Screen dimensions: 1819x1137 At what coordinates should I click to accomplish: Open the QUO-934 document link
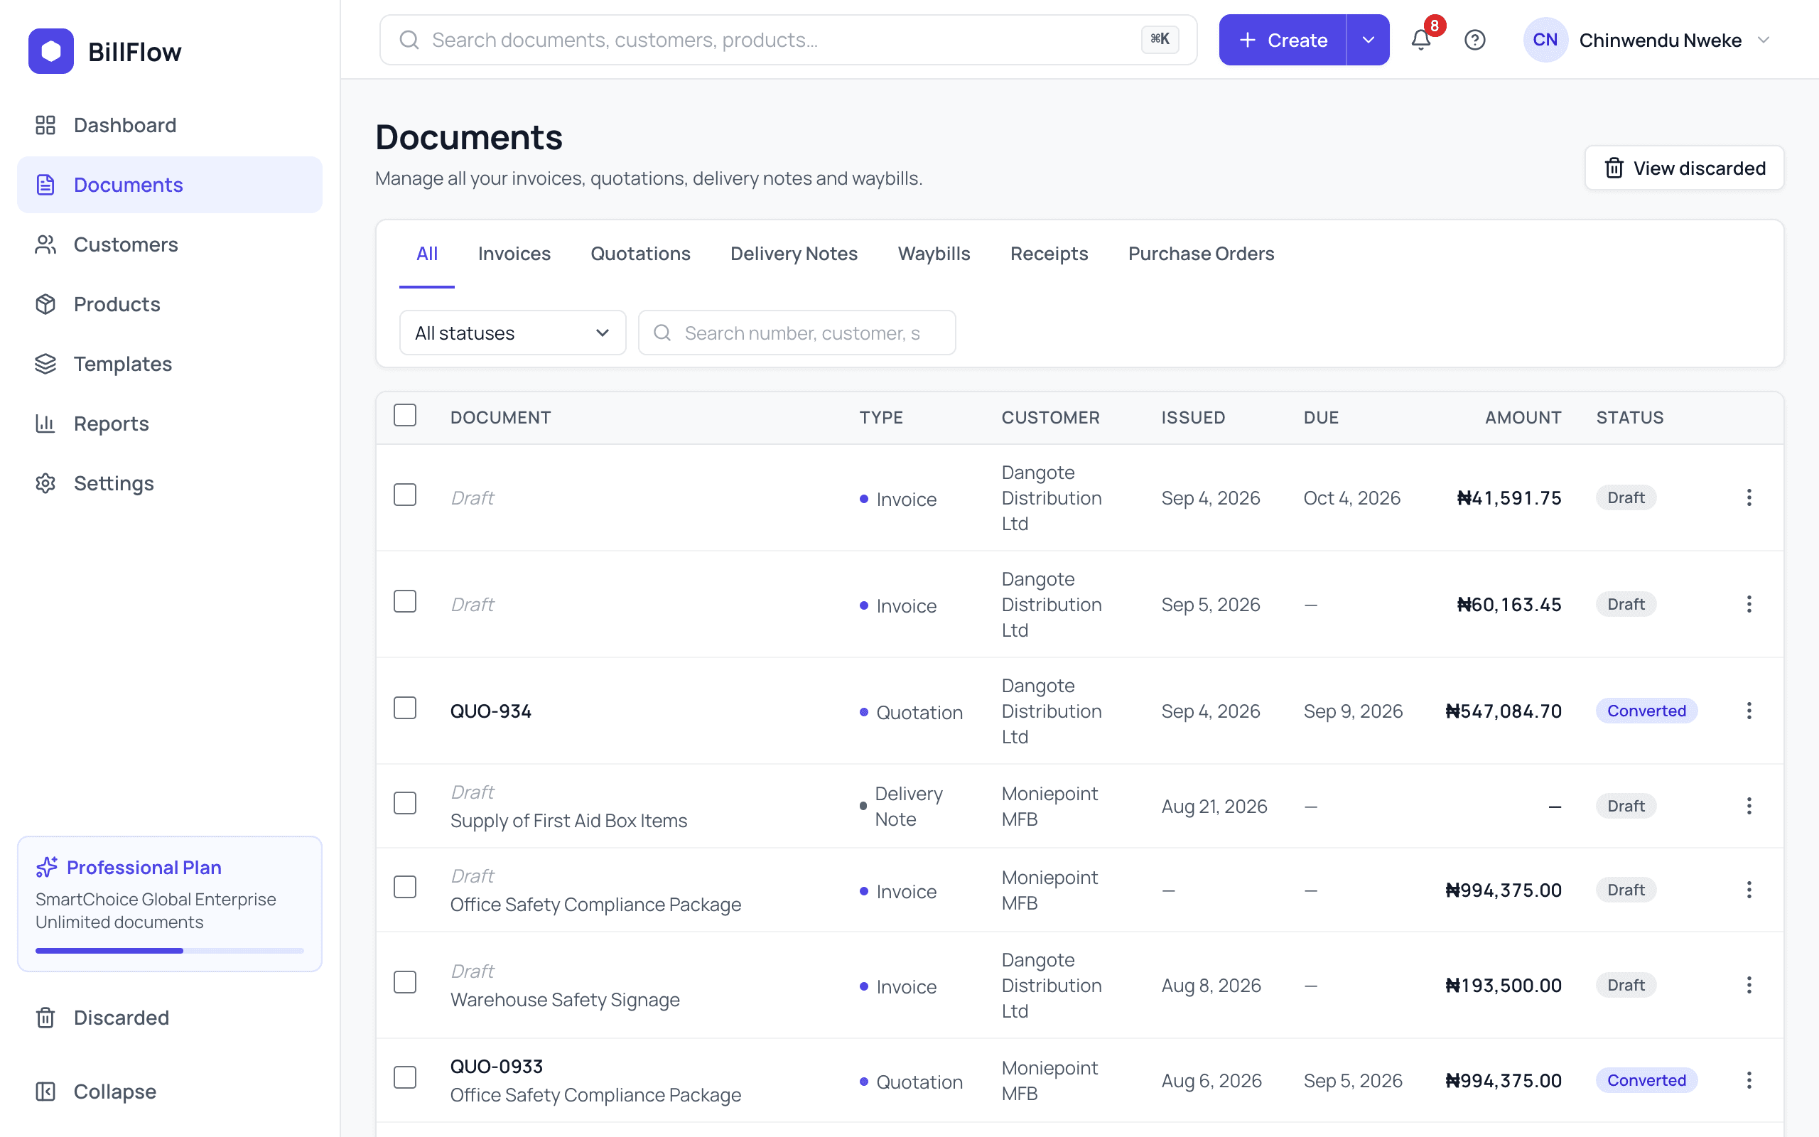tap(491, 711)
